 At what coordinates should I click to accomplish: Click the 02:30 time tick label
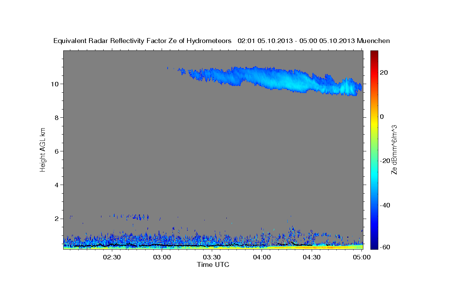click(x=112, y=257)
